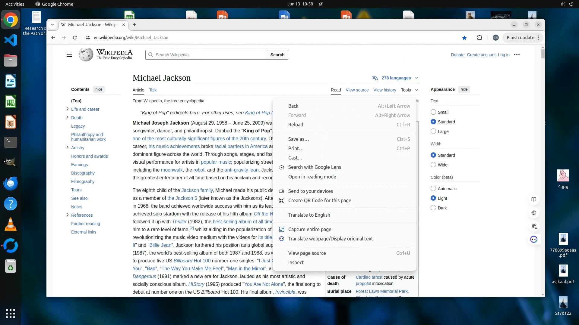This screenshot has height=325, width=579.
Task: Click inside the Search Wikipedia field
Action: click(x=208, y=55)
